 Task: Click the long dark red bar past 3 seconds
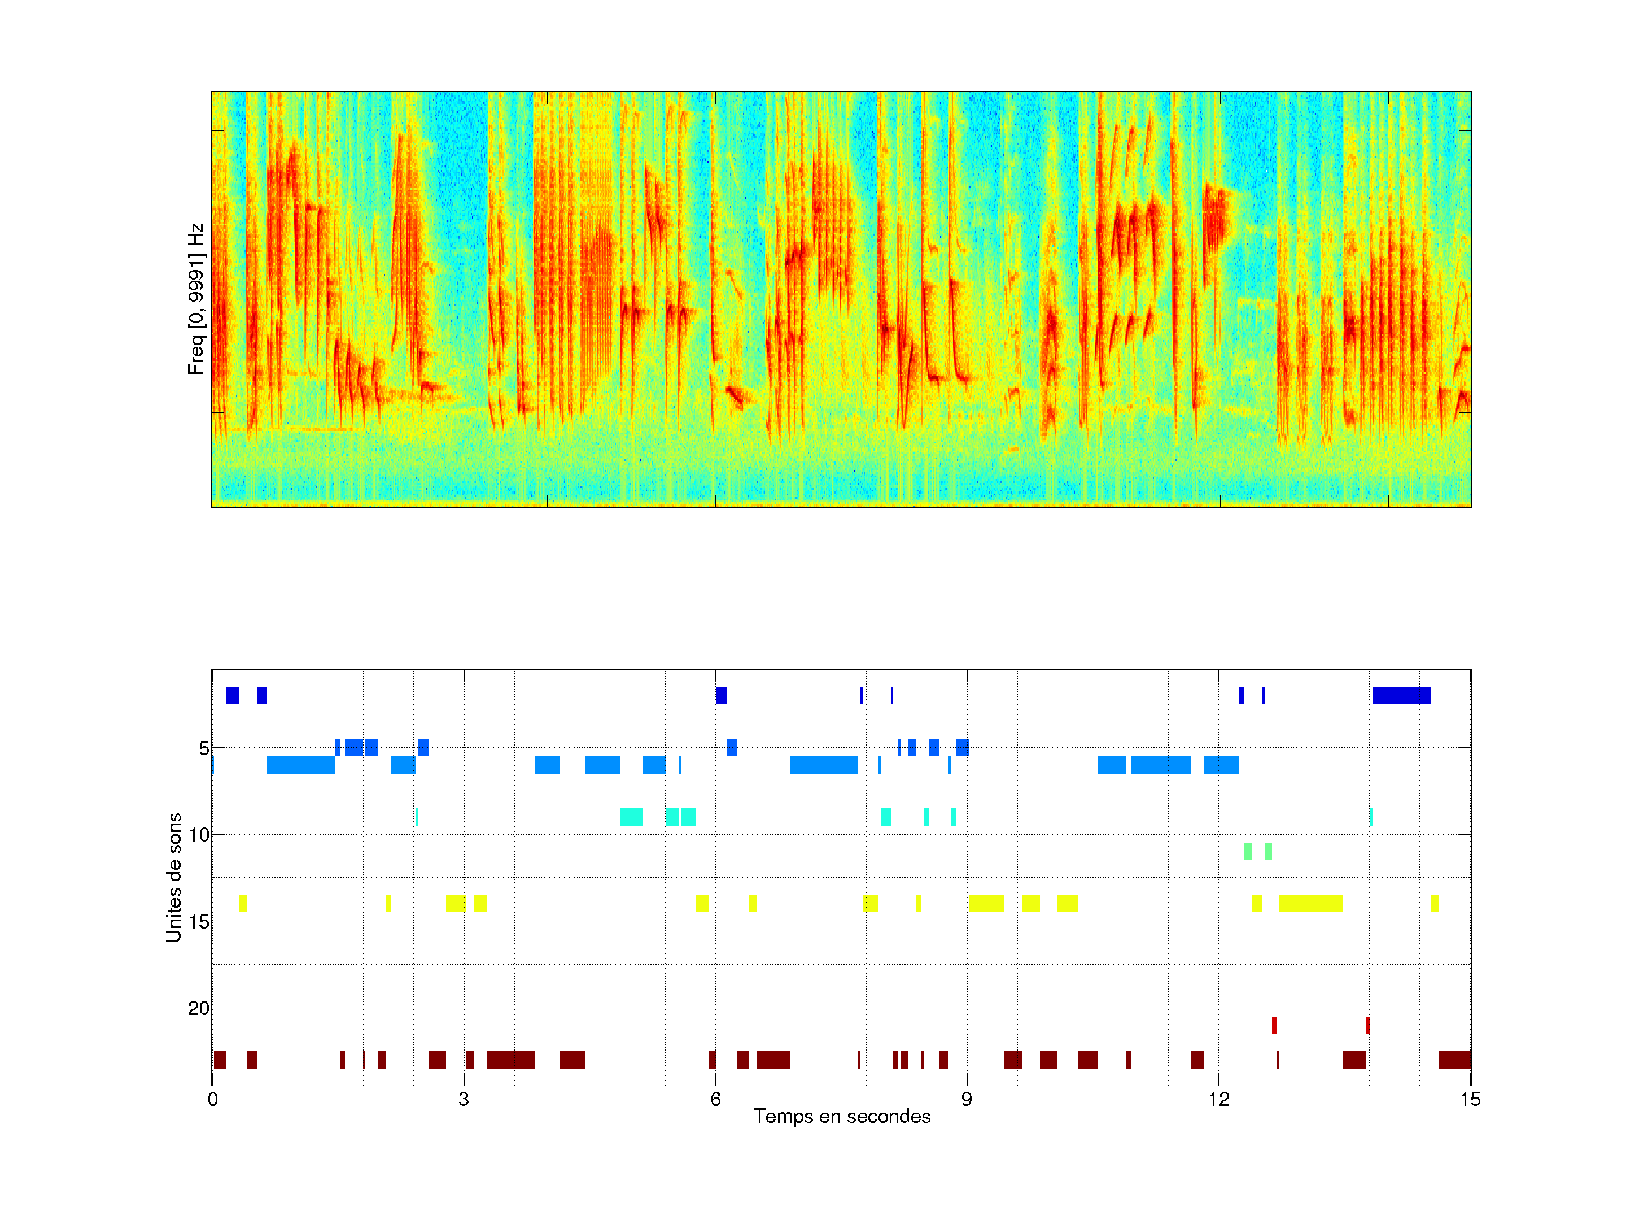(510, 1060)
